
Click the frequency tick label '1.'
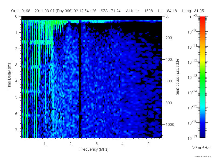coord(45,144)
